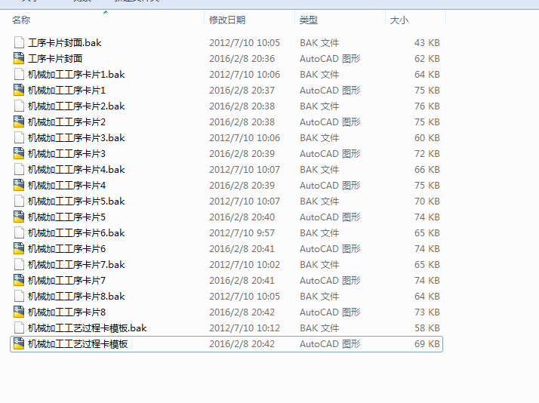Click the date 2016/2/8 20:37
This screenshot has height=403, width=539.
click(242, 90)
